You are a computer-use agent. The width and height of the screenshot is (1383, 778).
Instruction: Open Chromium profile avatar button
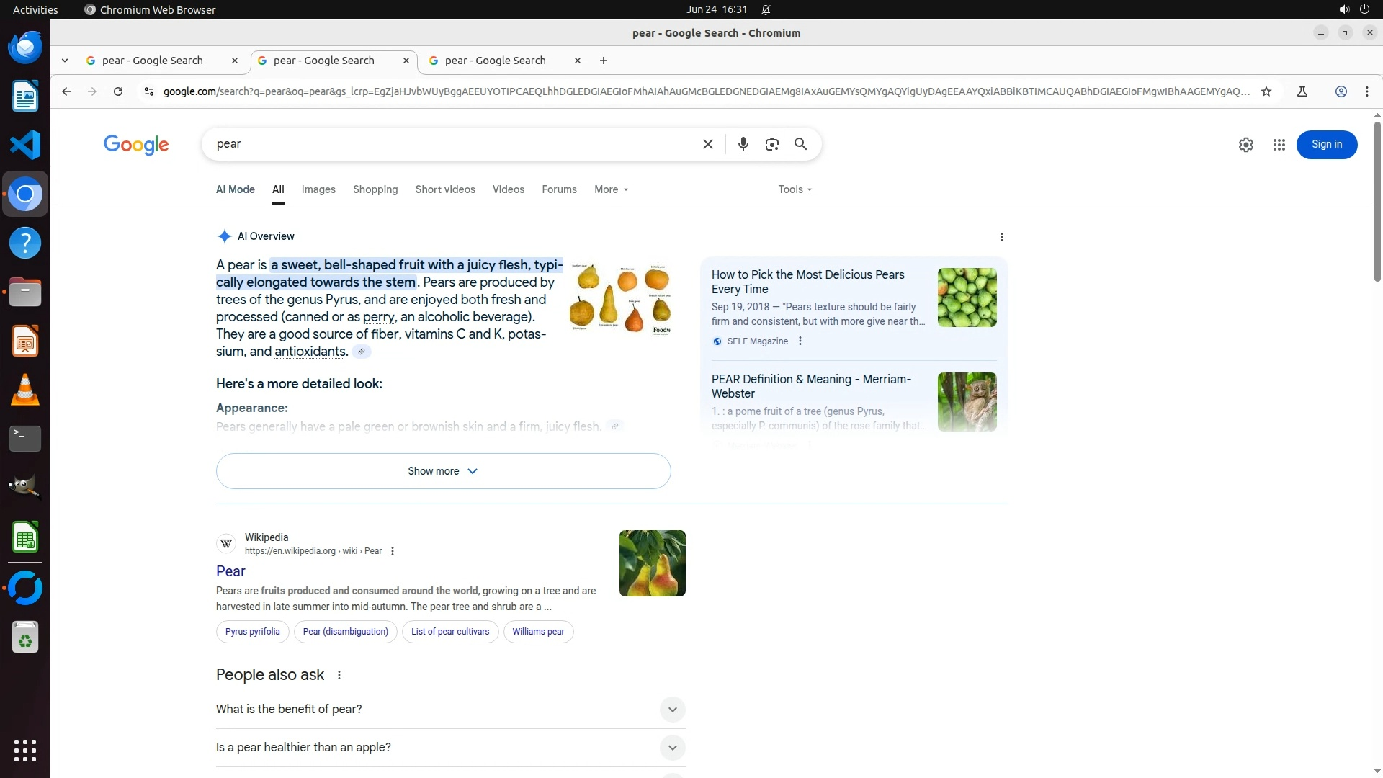click(x=1341, y=91)
